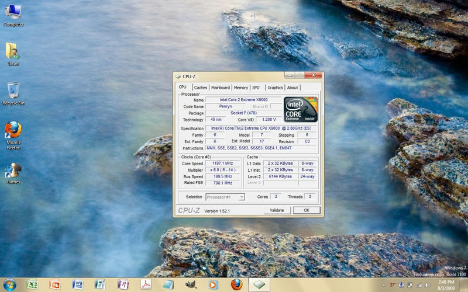This screenshot has width=468, height=292.
Task: Click the Revision value C0
Action: pyautogui.click(x=307, y=141)
